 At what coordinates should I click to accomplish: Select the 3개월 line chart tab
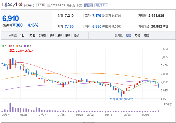click(x=42, y=36)
